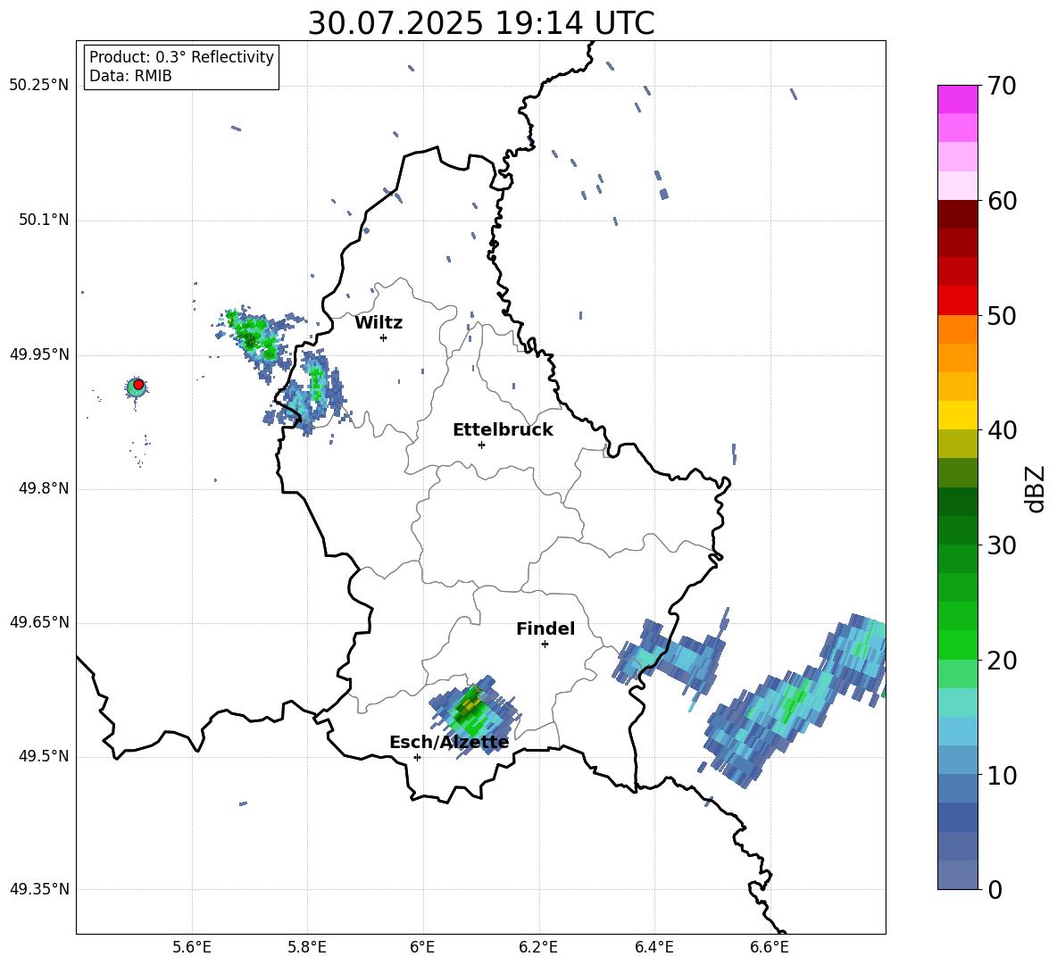Viewport: 1057px width, 965px height.
Task: Click the orange colorbar segment below 50
Action: click(x=957, y=329)
